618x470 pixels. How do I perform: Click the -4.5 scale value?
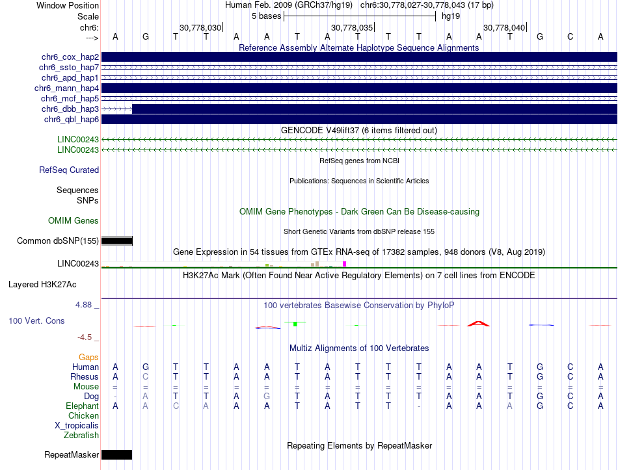85,337
